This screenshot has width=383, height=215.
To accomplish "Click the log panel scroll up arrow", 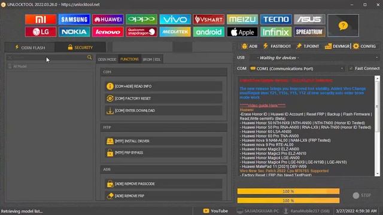I will coord(378,78).
